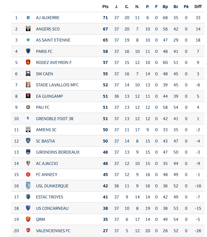Click the Bp column header
Screen dimensions: 207x237
point(165,7)
